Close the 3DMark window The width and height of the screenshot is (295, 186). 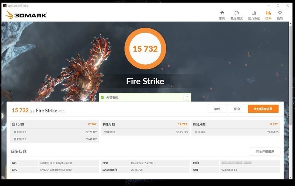coord(288,6)
